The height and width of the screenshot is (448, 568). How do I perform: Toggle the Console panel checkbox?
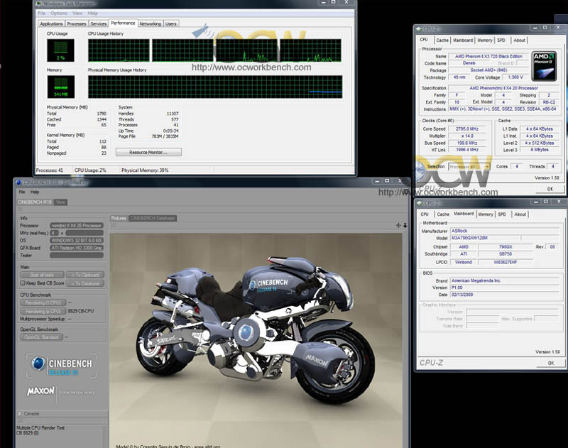tap(19, 413)
